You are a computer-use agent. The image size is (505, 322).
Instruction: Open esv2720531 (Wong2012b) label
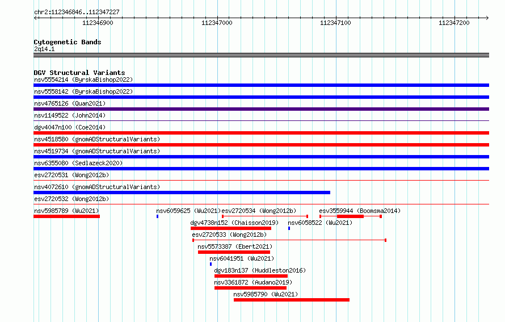[x=71, y=175]
